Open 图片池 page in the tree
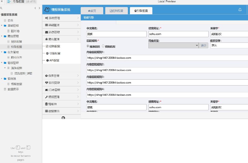 pyautogui.click(x=15, y=31)
